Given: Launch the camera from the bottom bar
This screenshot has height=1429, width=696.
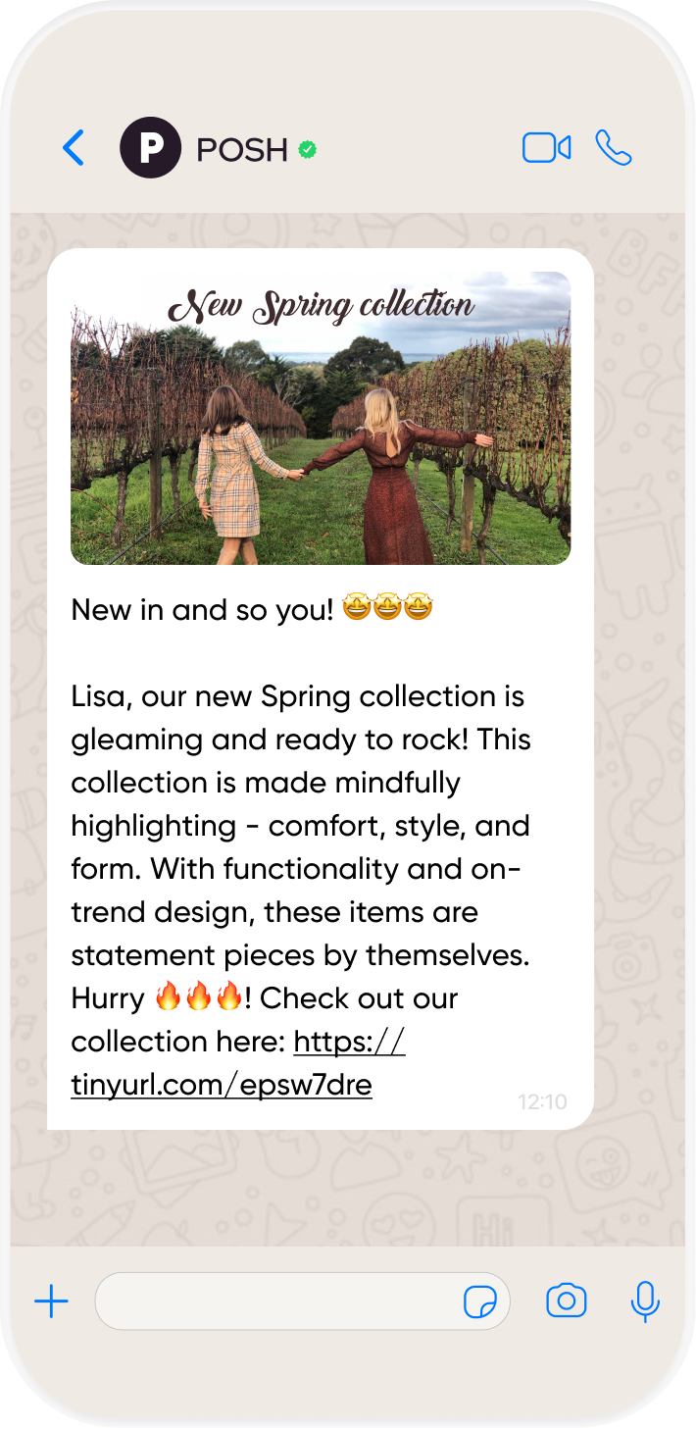Looking at the screenshot, I should coord(567,1301).
